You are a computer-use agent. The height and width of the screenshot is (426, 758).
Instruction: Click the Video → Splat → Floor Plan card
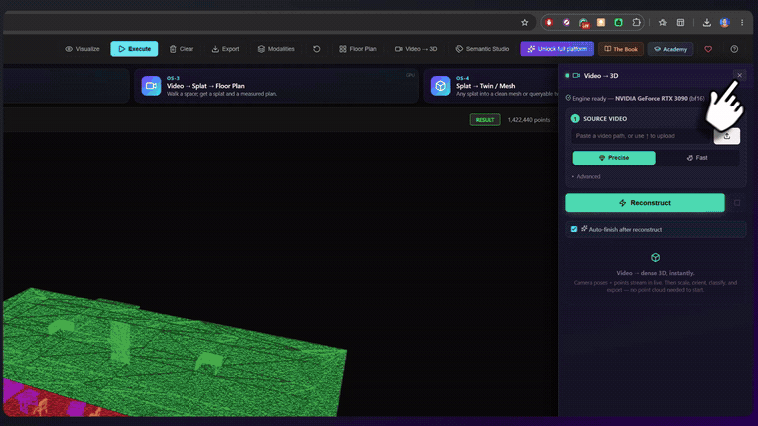click(276, 86)
